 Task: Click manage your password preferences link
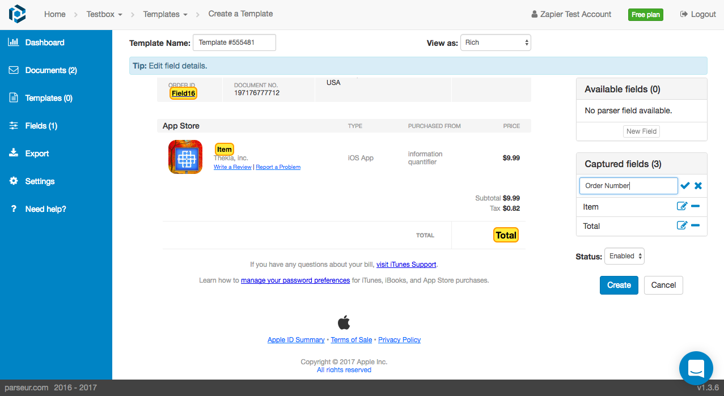[295, 280]
